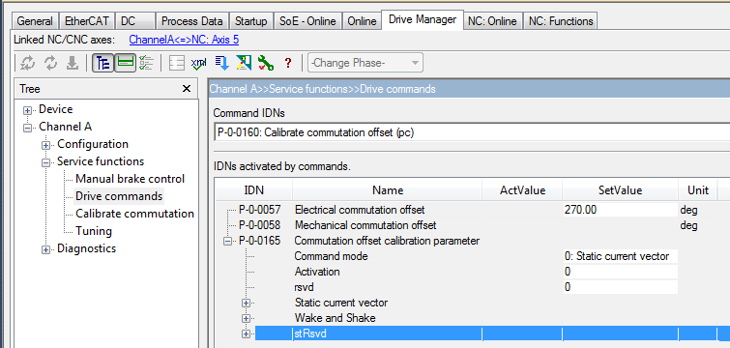This screenshot has width=730, height=348.
Task: Click Commutation offset calibration parameter name
Action: (x=387, y=241)
